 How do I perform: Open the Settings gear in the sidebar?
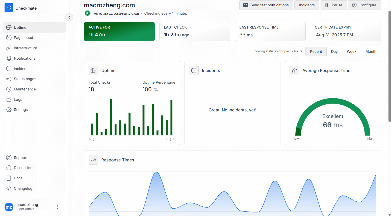tap(9, 110)
